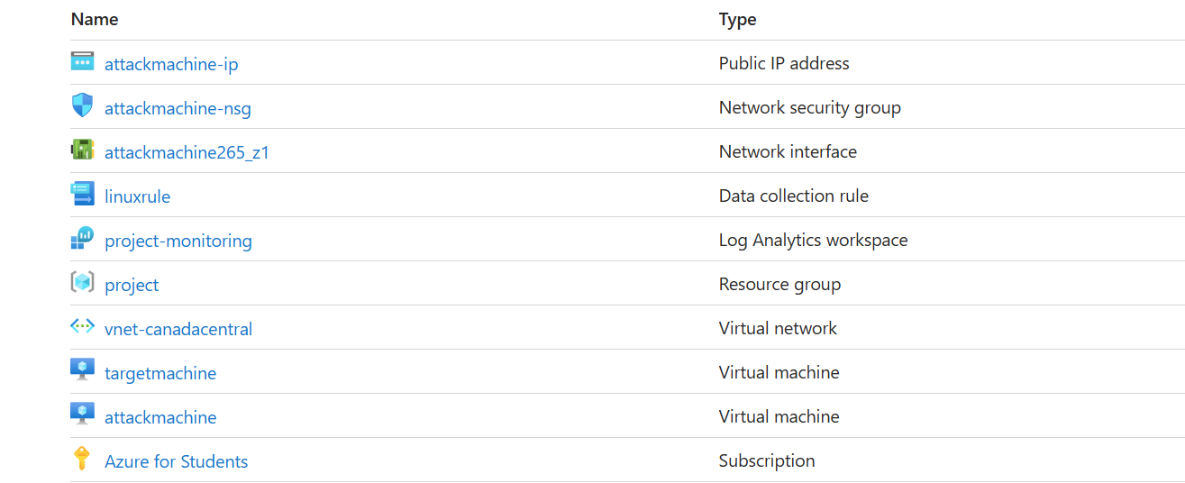Open the targetmachine virtual machine link

point(160,373)
